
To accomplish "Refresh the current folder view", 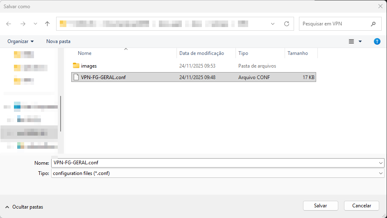I will click(287, 24).
